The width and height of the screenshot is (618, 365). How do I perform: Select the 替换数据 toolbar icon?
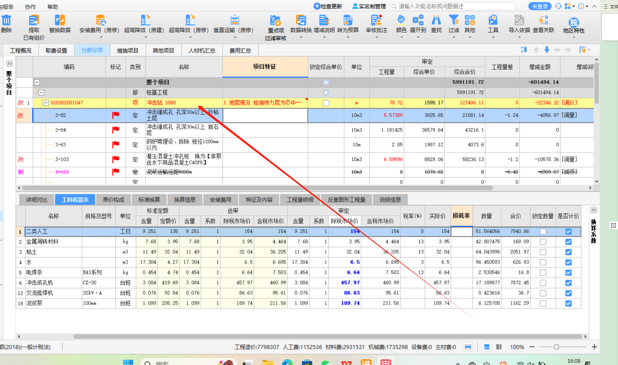(60, 24)
